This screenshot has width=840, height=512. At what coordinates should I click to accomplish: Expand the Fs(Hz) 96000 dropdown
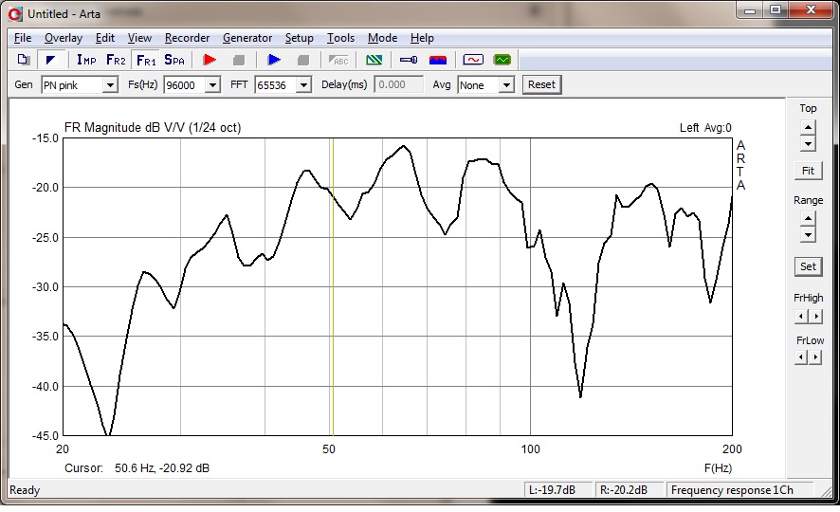212,85
